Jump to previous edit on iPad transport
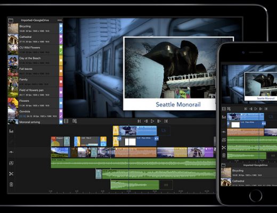 (139, 121)
